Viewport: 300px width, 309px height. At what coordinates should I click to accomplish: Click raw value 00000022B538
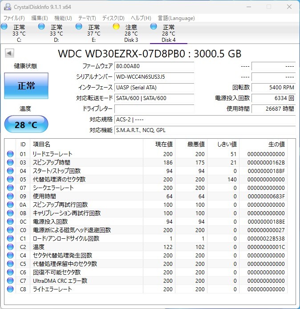266,238
